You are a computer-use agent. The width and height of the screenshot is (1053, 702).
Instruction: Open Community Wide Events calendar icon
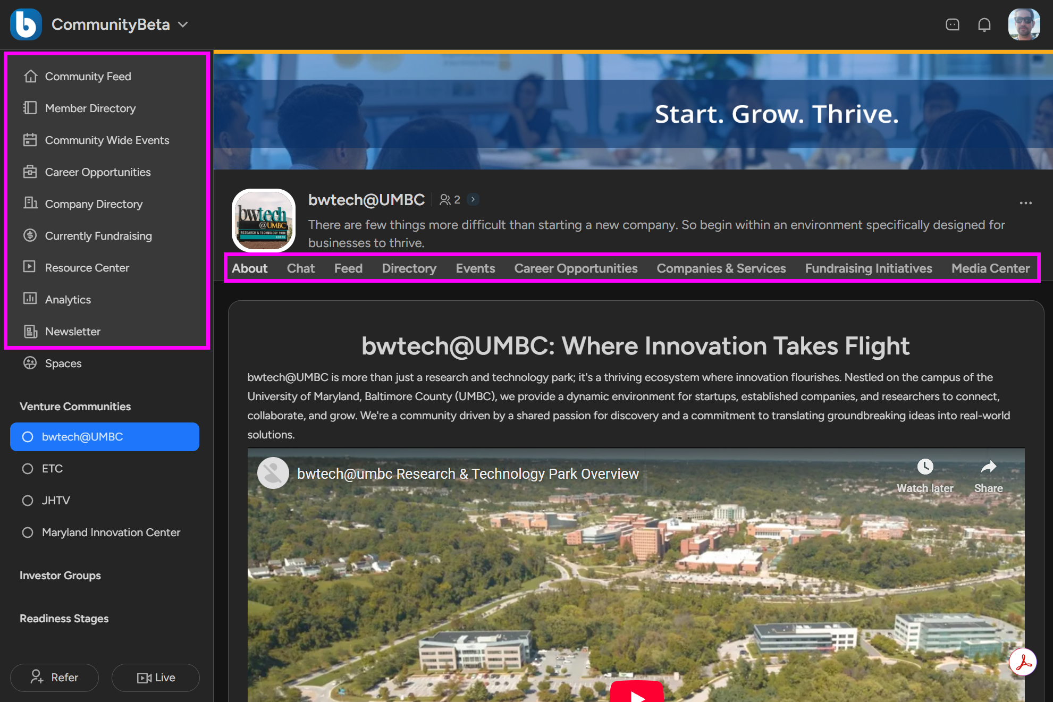coord(30,140)
